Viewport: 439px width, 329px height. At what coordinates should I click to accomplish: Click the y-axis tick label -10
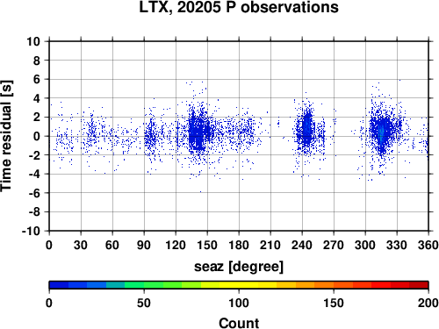tap(31, 231)
